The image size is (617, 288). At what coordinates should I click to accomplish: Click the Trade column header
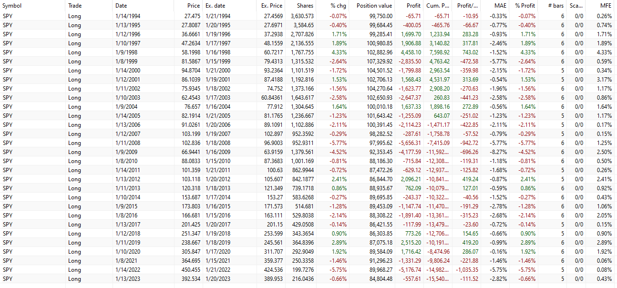click(x=74, y=6)
